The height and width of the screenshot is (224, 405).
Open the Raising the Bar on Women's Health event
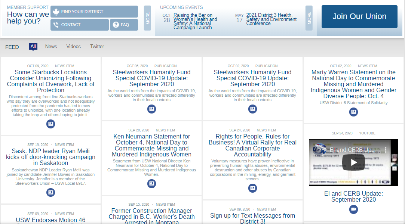195,21
